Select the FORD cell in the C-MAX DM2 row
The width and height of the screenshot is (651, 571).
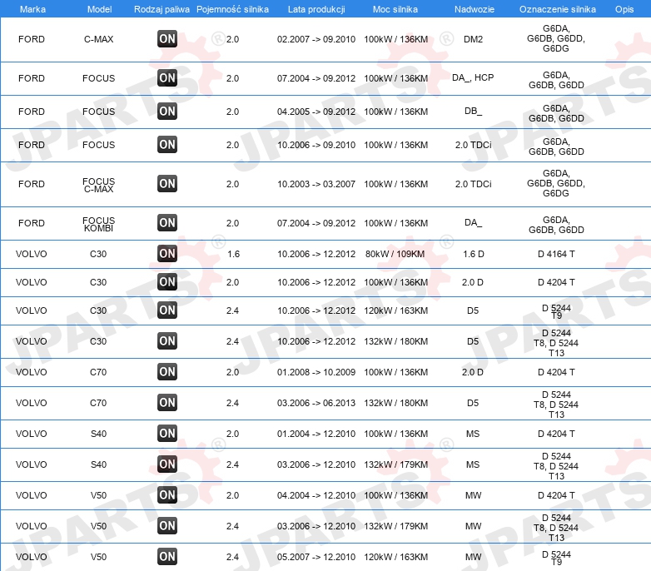32,39
